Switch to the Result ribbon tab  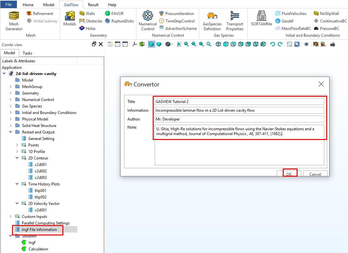(x=93, y=5)
